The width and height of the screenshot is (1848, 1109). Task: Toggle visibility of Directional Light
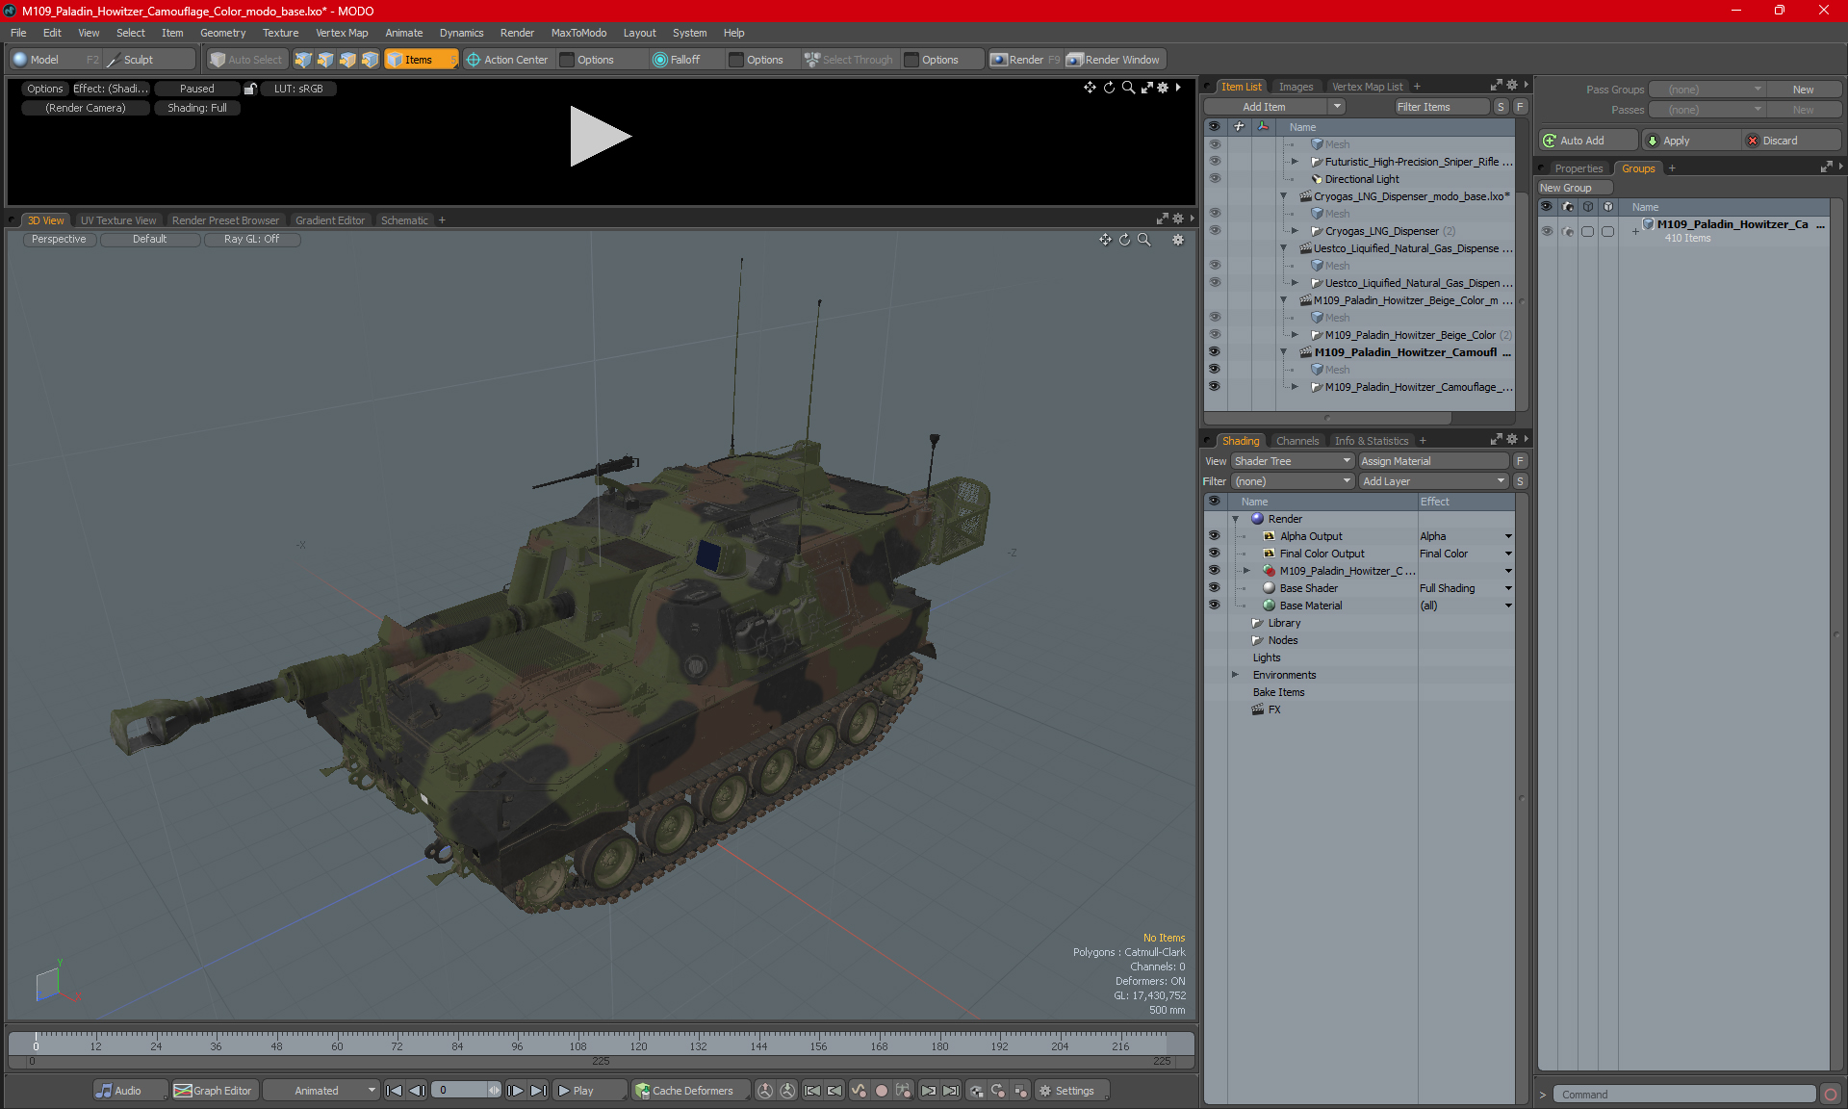1215,179
